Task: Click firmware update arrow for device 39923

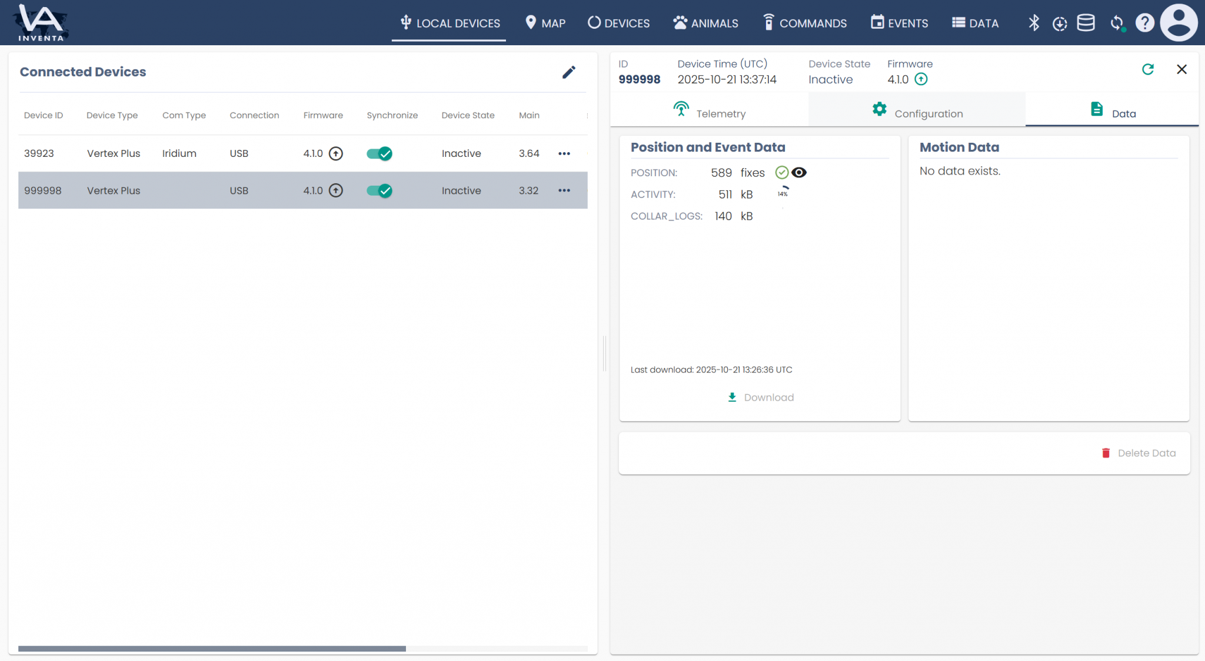Action: pos(336,153)
